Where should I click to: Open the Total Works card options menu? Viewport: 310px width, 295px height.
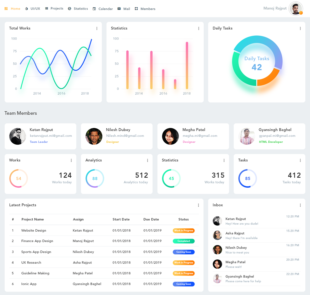97,28
